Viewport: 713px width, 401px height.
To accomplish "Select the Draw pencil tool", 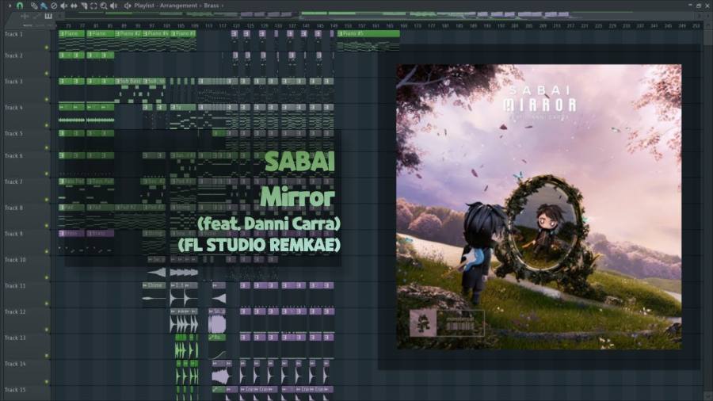I will [x=34, y=6].
